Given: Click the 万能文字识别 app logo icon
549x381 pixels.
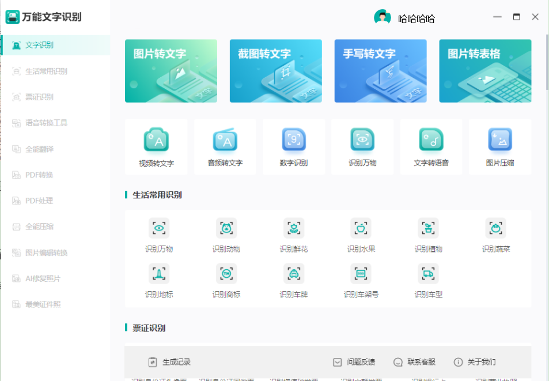Looking at the screenshot, I should tap(13, 17).
